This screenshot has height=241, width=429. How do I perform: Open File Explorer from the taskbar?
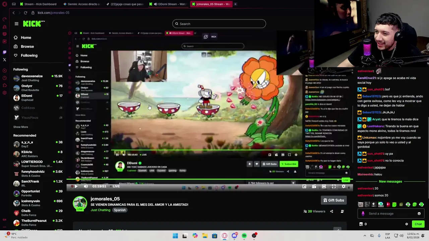pos(205,236)
